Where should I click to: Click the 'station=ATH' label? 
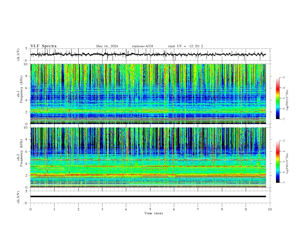(142, 46)
